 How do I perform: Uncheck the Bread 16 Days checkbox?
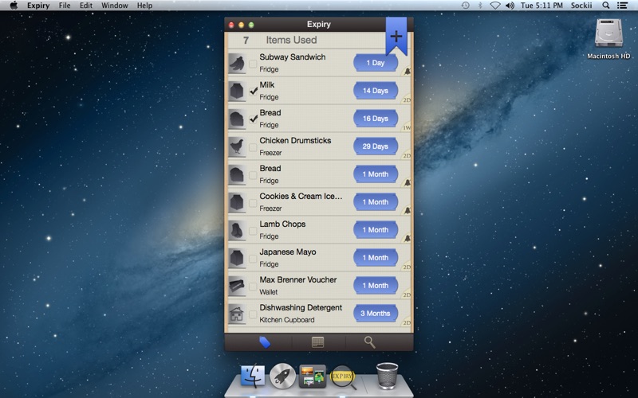tap(253, 119)
